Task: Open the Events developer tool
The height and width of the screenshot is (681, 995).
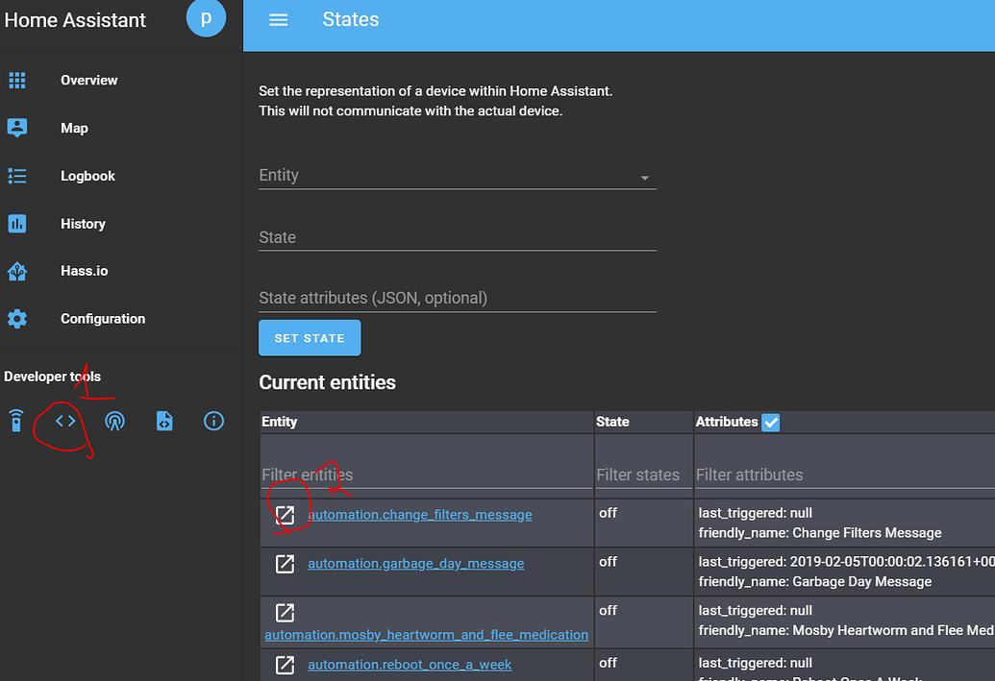Action: tap(114, 421)
